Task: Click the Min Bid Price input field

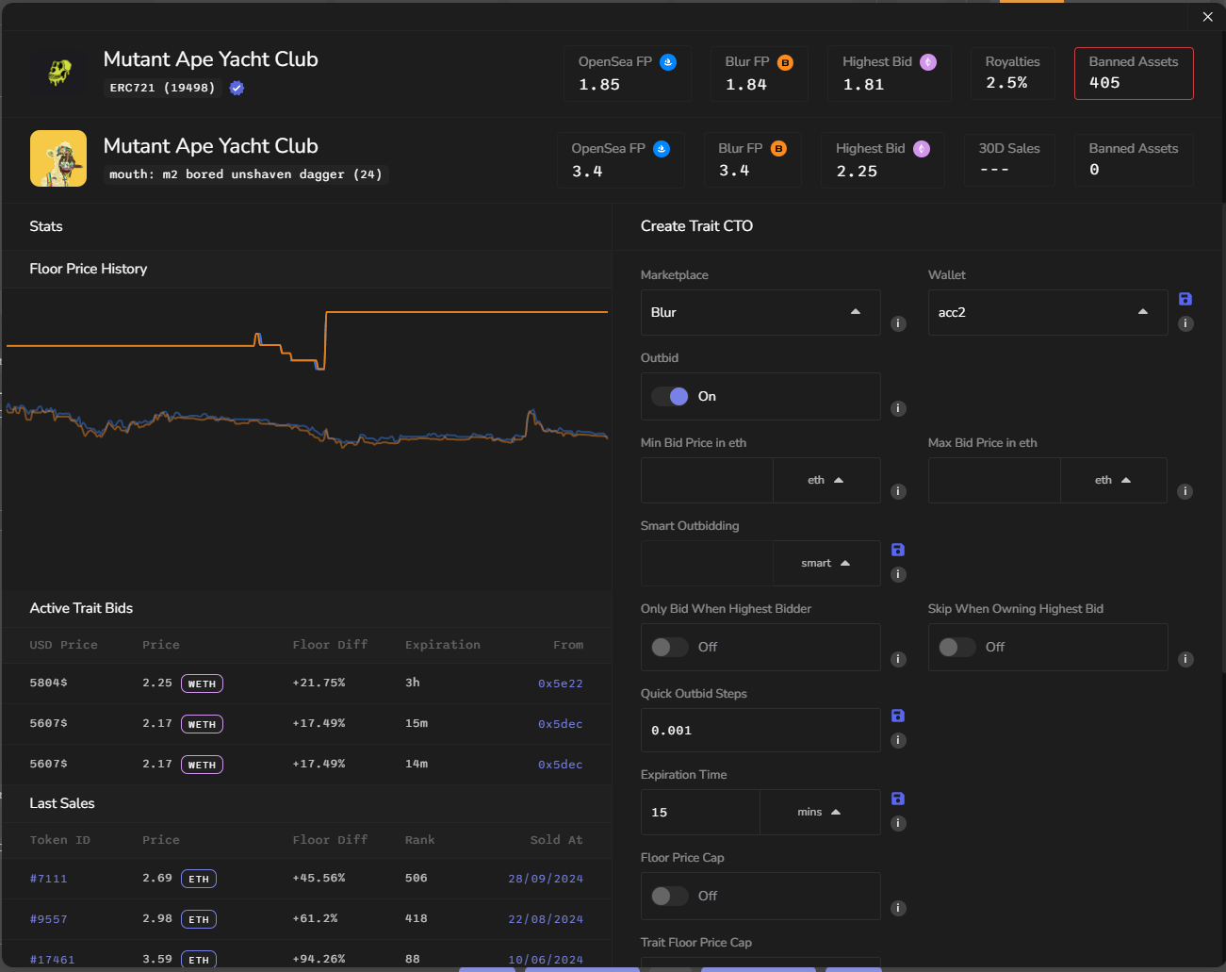Action: coord(707,481)
